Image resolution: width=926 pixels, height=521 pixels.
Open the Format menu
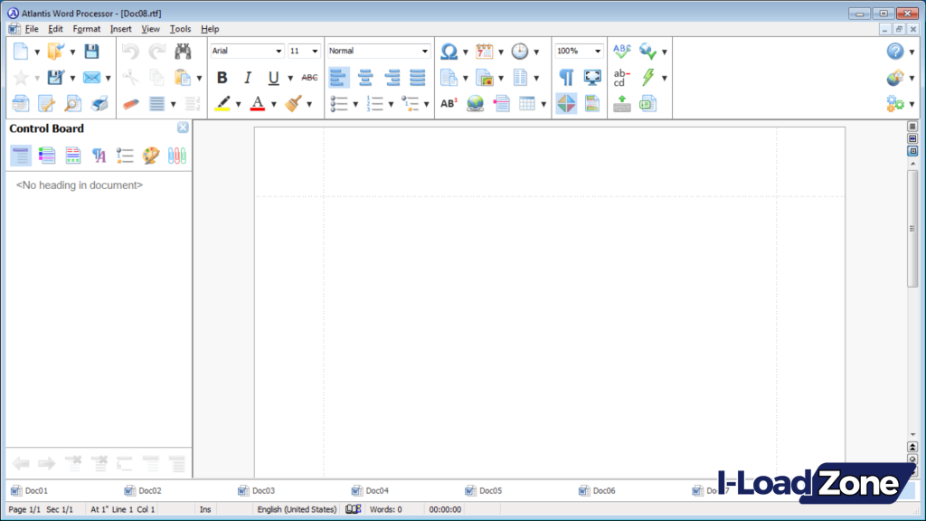tap(87, 28)
